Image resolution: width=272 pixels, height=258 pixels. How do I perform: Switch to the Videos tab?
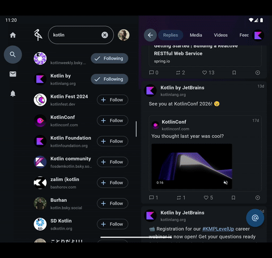coord(220,35)
